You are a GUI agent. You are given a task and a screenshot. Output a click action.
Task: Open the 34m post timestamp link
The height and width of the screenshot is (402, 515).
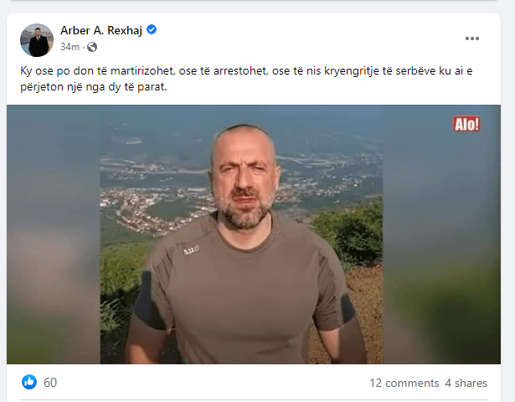(x=70, y=47)
